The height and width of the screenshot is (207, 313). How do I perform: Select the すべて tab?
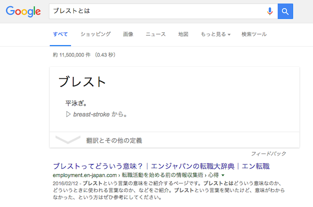click(60, 34)
